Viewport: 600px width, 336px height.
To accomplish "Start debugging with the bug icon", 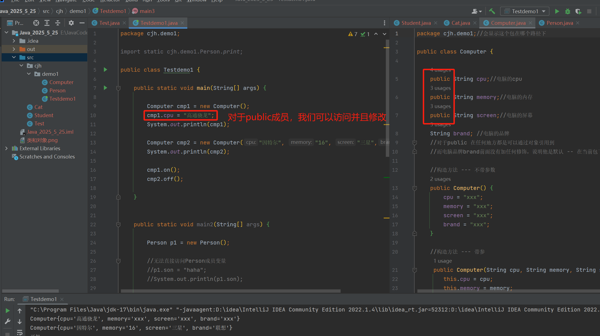I will pos(567,11).
